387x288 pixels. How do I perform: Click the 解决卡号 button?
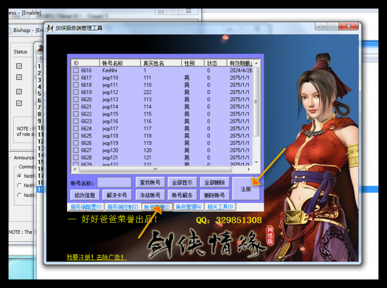point(117,195)
